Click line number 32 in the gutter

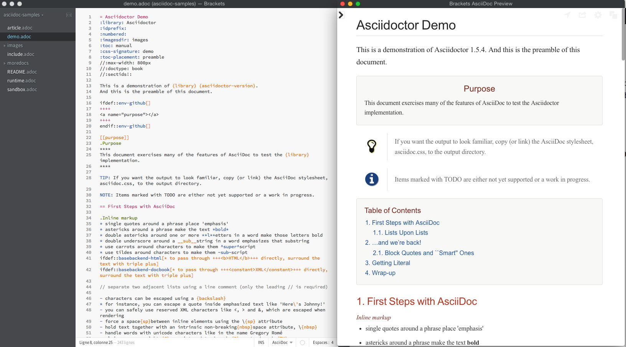(89, 206)
